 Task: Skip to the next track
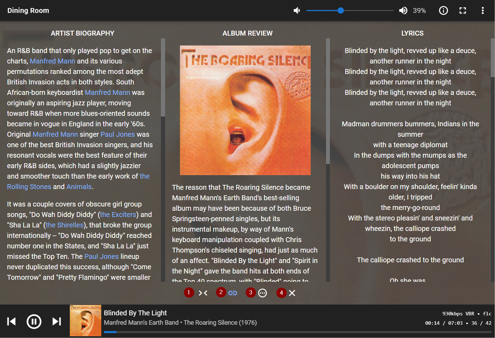(x=57, y=321)
